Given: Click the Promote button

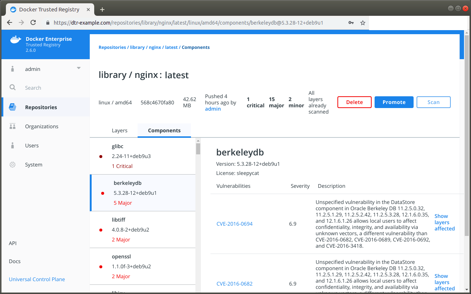Looking at the screenshot, I should [394, 102].
